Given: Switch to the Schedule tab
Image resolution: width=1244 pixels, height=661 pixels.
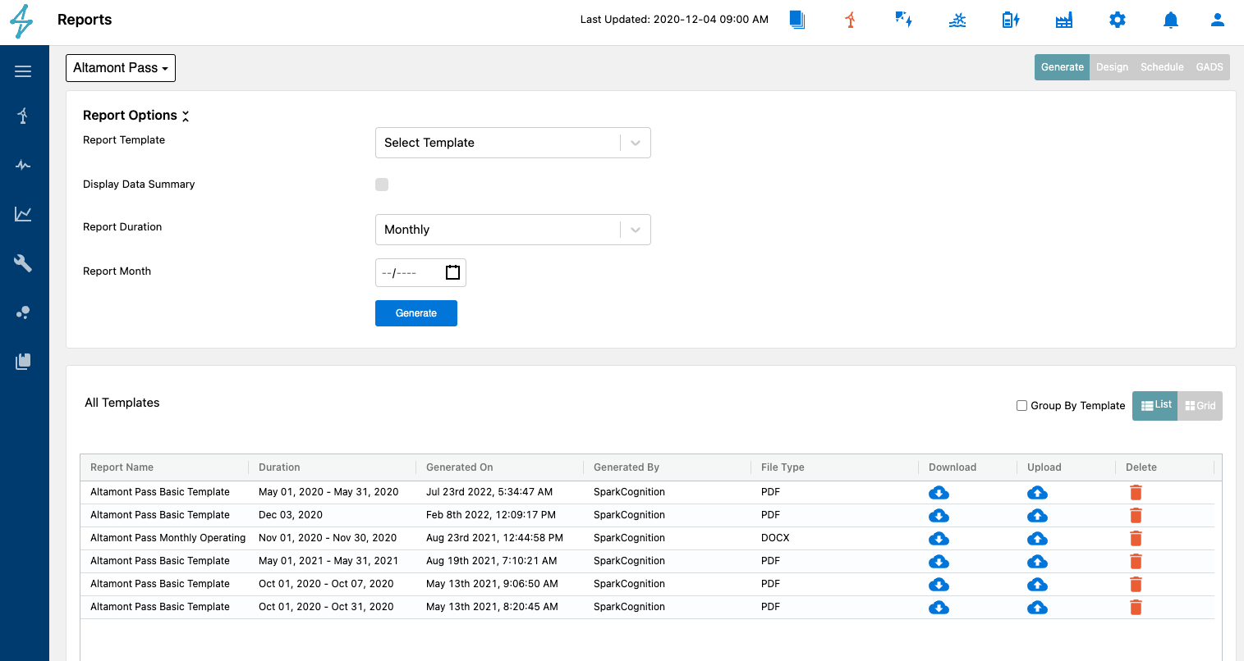Looking at the screenshot, I should pyautogui.click(x=1162, y=67).
